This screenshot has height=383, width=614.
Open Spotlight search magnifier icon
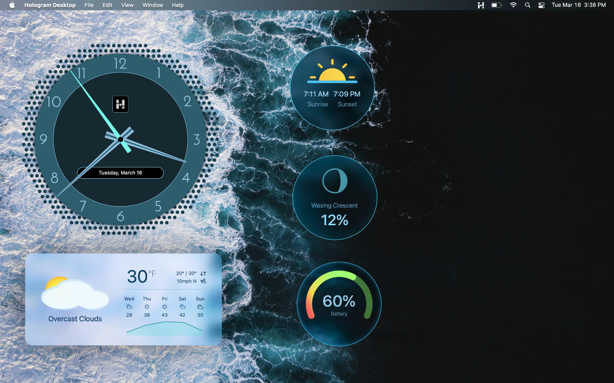coord(528,5)
